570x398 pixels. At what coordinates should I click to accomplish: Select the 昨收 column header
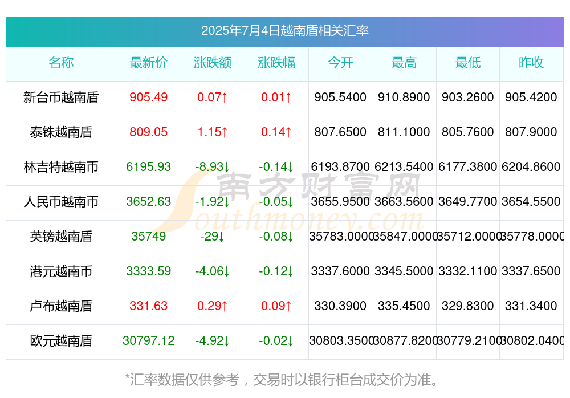[531, 63]
